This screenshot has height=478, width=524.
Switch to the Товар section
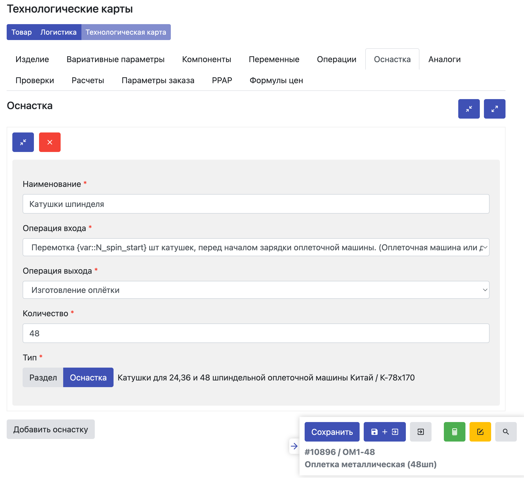tap(22, 32)
